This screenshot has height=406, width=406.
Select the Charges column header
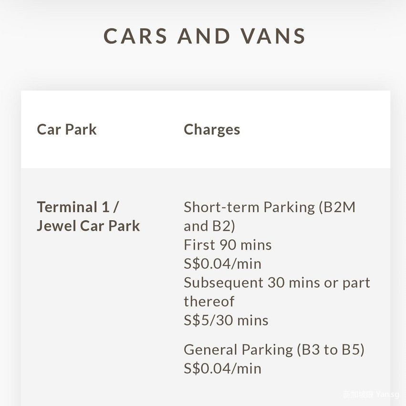point(212,130)
